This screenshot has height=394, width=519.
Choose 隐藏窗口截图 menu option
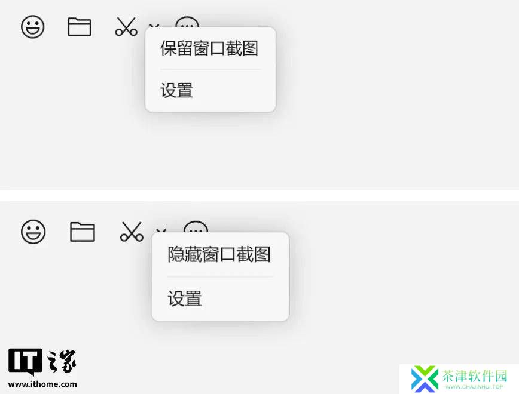coord(219,254)
